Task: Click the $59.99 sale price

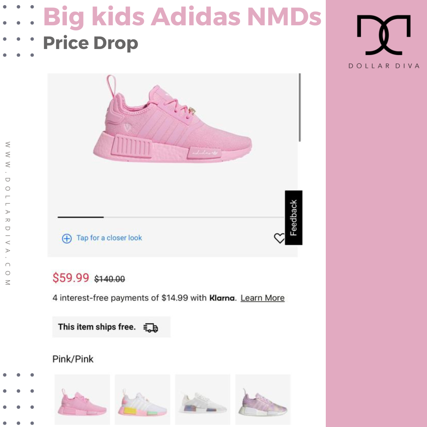Action: pos(71,278)
